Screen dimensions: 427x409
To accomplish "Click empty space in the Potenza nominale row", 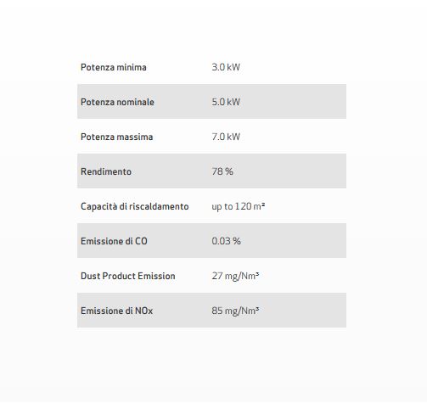I will coord(295,102).
